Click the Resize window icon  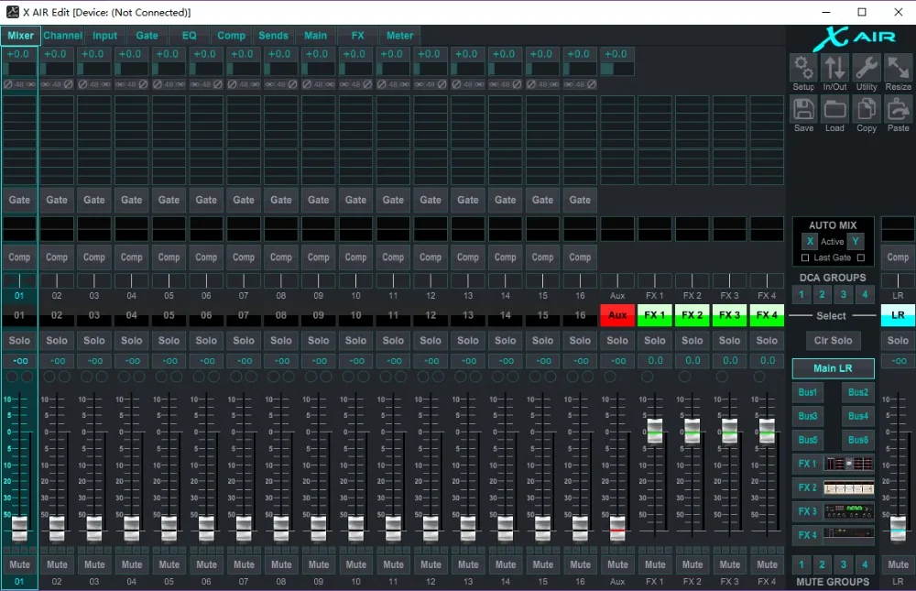tap(898, 68)
